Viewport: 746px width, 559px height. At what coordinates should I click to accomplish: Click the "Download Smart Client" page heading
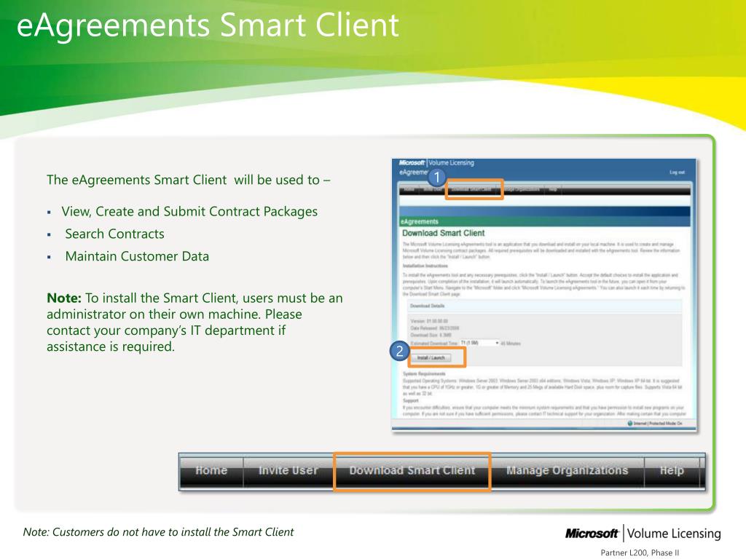[x=444, y=233]
